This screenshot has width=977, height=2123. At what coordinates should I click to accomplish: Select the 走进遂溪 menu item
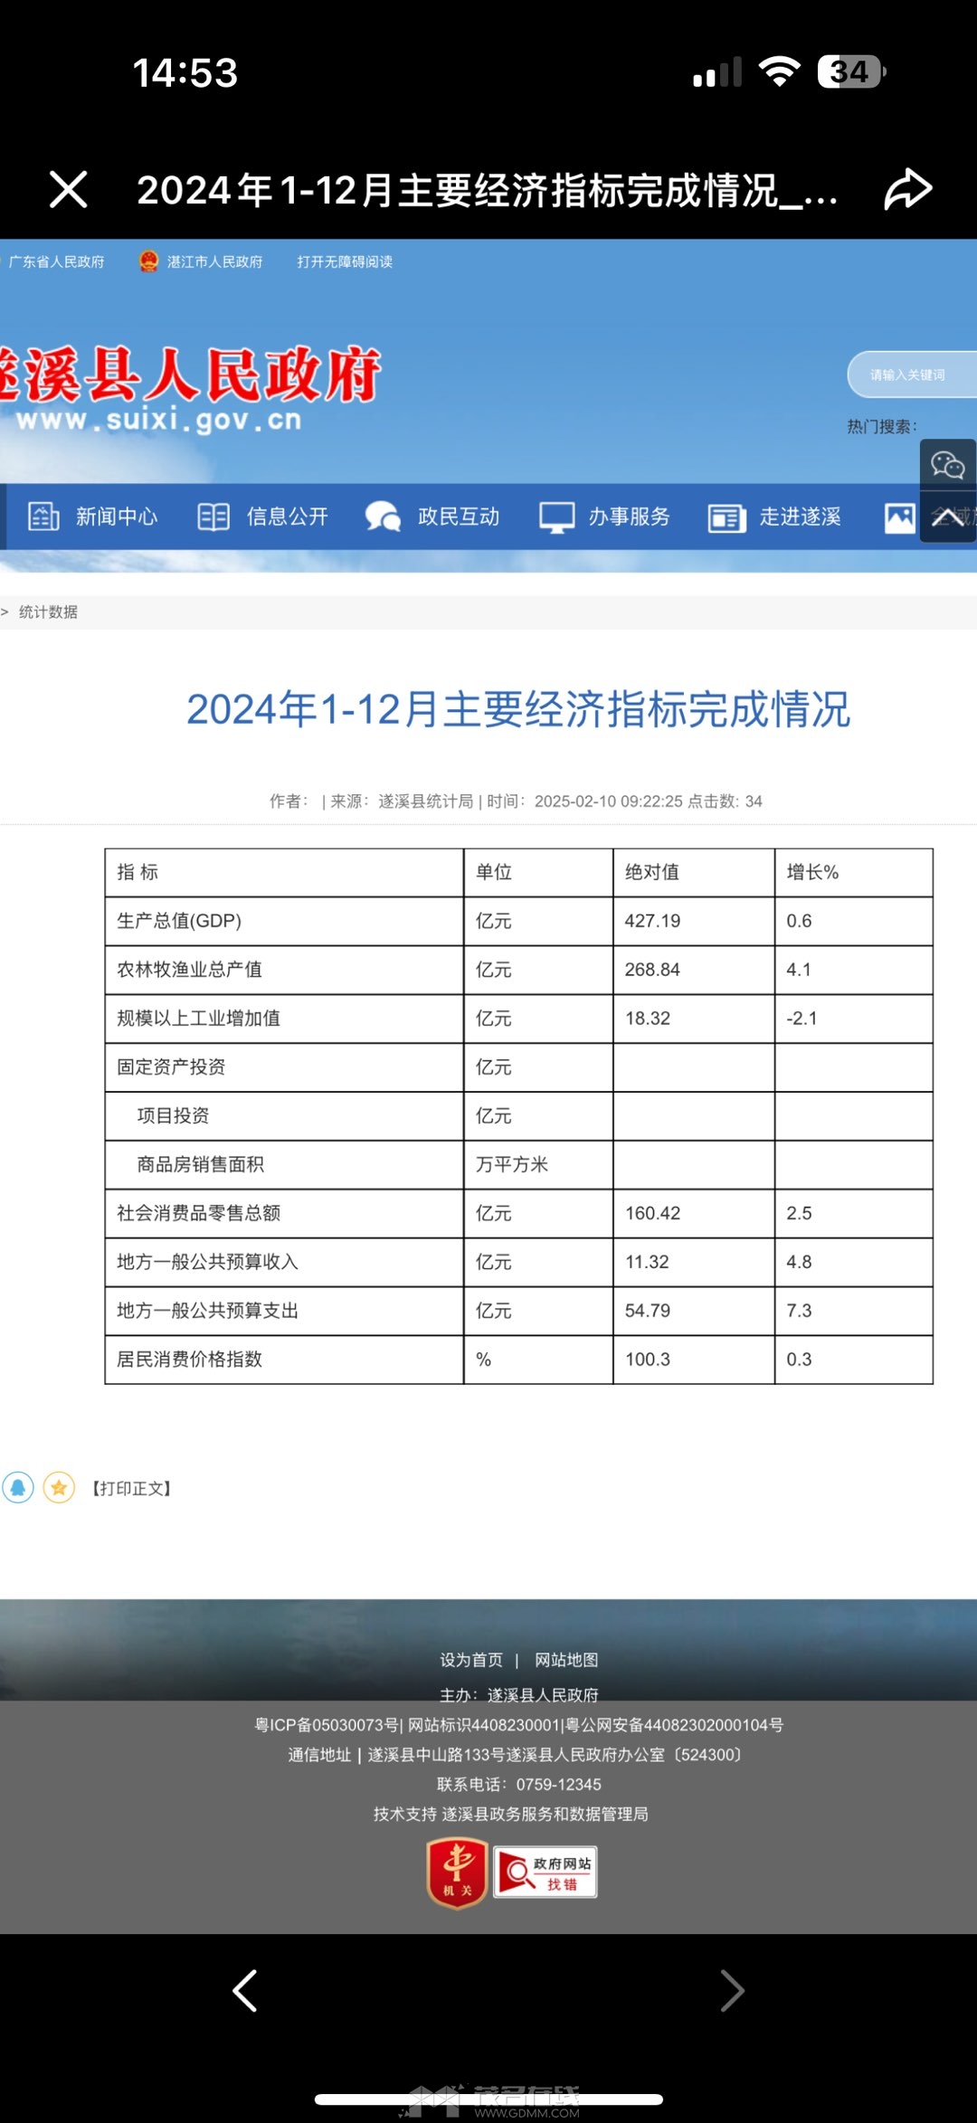[775, 517]
